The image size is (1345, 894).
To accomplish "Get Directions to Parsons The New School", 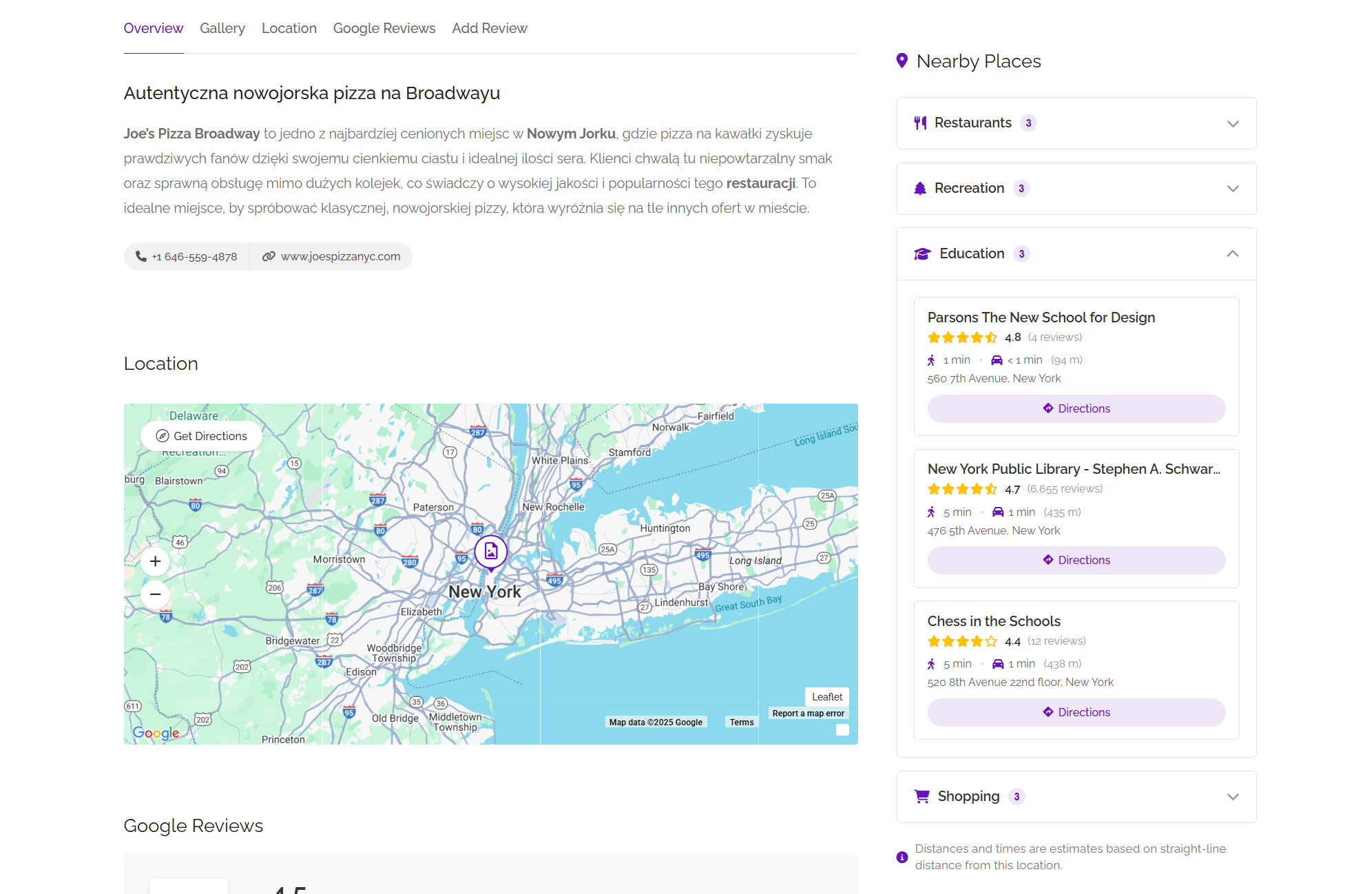I will (x=1076, y=408).
